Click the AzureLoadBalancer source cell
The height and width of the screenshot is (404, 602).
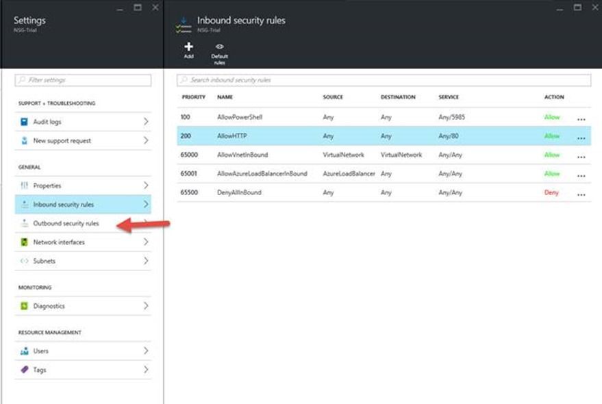tap(349, 173)
